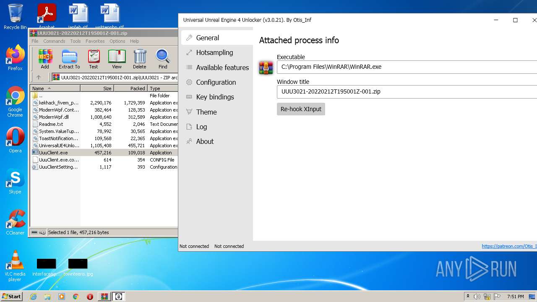The image size is (537, 302).
Task: Select System.ValueTup... file row
Action: (x=104, y=131)
